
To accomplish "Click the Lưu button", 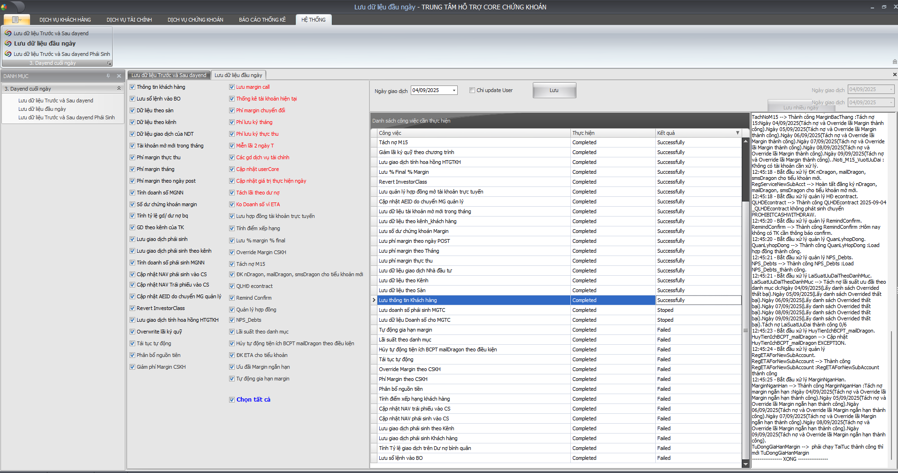I will click(x=554, y=90).
